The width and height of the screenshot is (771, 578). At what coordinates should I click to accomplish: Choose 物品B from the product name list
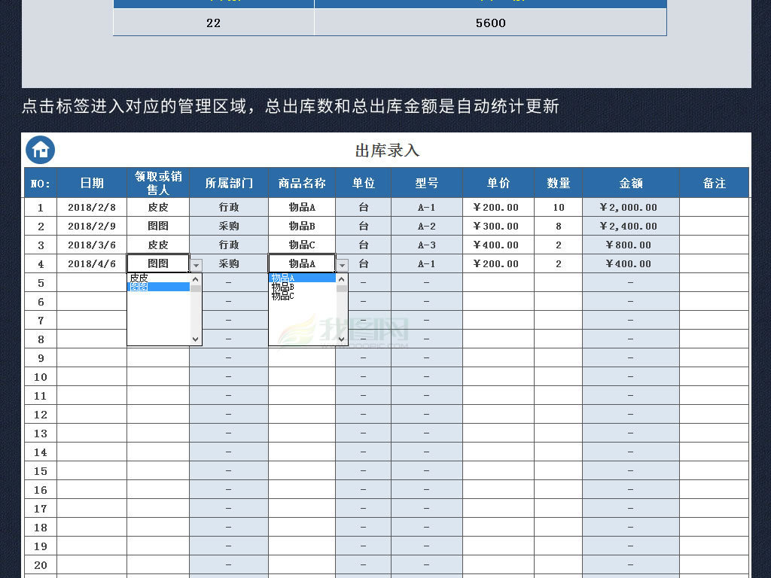point(282,286)
